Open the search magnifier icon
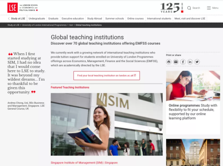The height and width of the screenshot is (166, 223). (x=189, y=8)
